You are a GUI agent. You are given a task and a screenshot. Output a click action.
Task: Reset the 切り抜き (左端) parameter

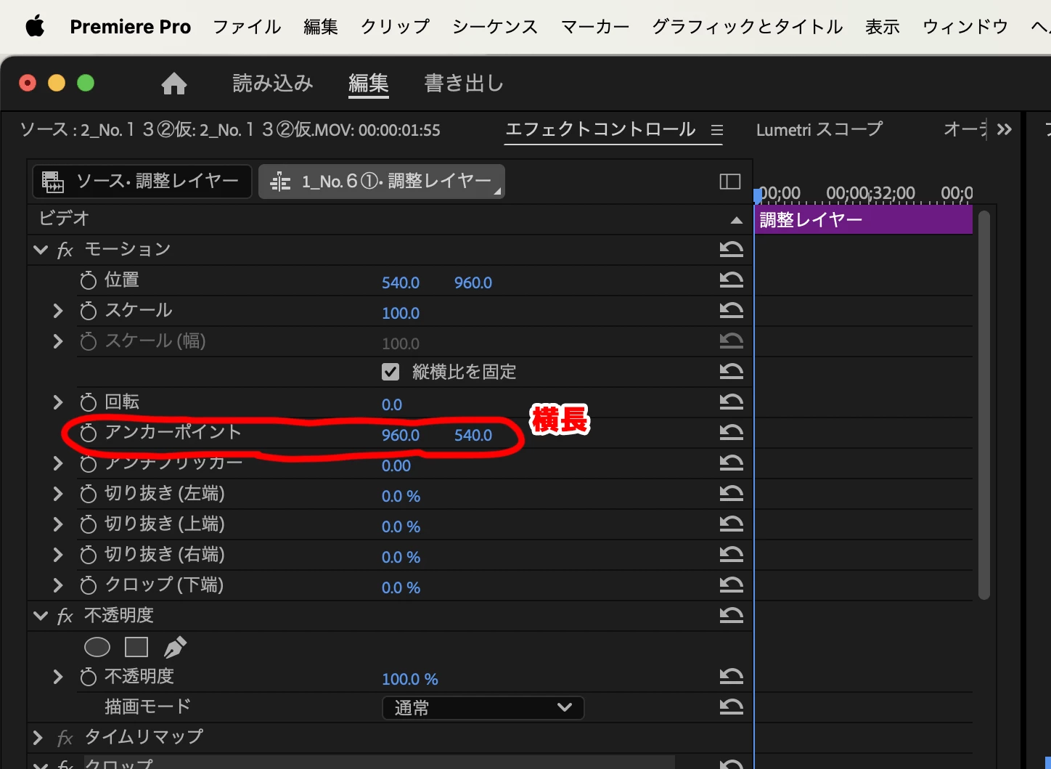[x=732, y=494]
